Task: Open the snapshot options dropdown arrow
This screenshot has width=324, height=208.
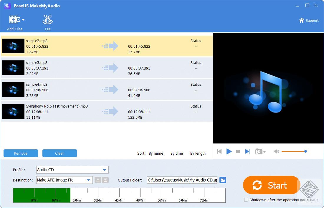Action: click(264, 152)
